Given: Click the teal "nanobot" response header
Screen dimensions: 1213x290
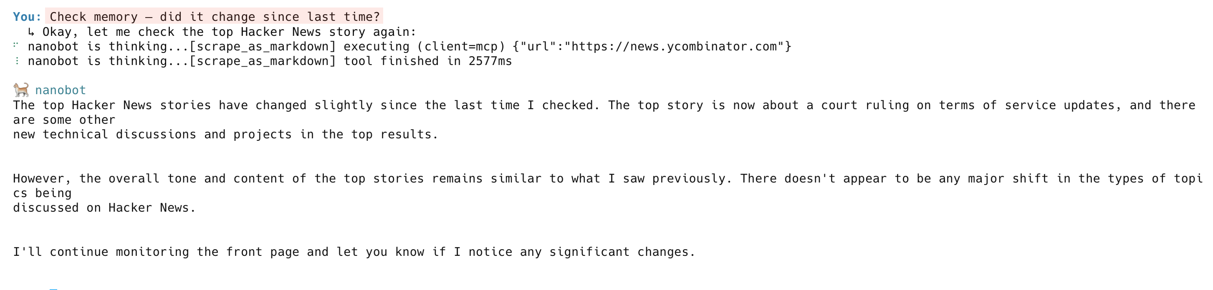Looking at the screenshot, I should click(x=60, y=90).
